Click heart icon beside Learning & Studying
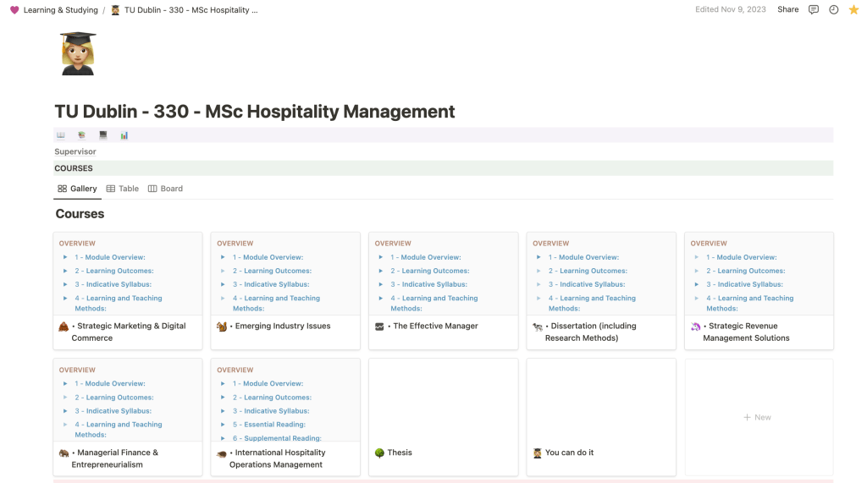867x483 pixels. coord(14,10)
